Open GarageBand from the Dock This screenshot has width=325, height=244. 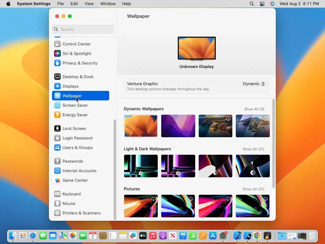pyautogui.click(x=267, y=236)
